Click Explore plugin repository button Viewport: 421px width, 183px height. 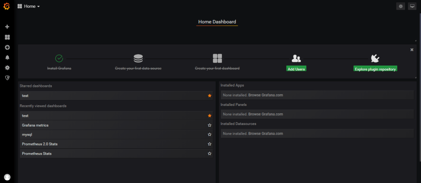[x=375, y=69]
